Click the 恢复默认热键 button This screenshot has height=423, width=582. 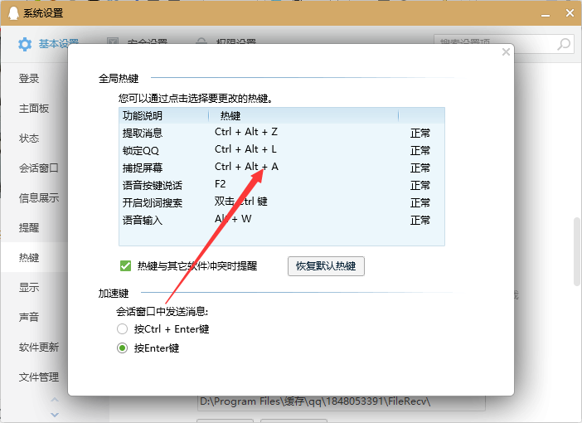pos(326,266)
